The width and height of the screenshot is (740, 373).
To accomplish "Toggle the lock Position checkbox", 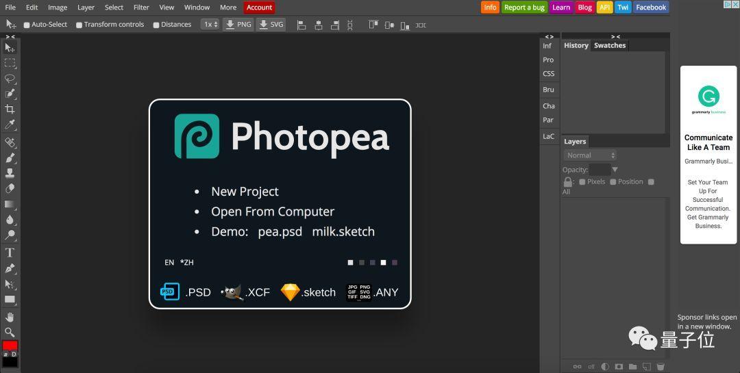I will pos(613,182).
